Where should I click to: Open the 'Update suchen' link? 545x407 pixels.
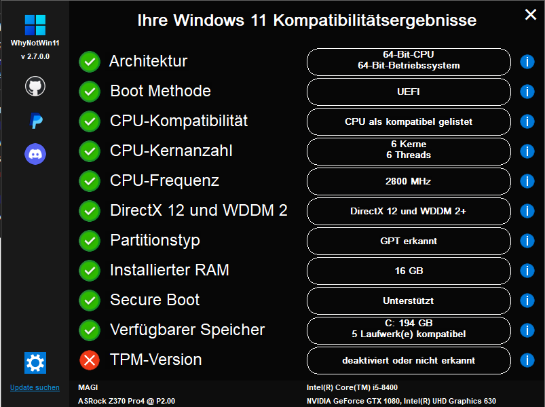pos(35,387)
